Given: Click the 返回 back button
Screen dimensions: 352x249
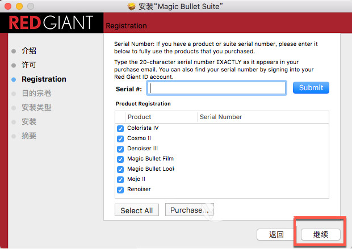Looking at the screenshot, I should coord(276,234).
